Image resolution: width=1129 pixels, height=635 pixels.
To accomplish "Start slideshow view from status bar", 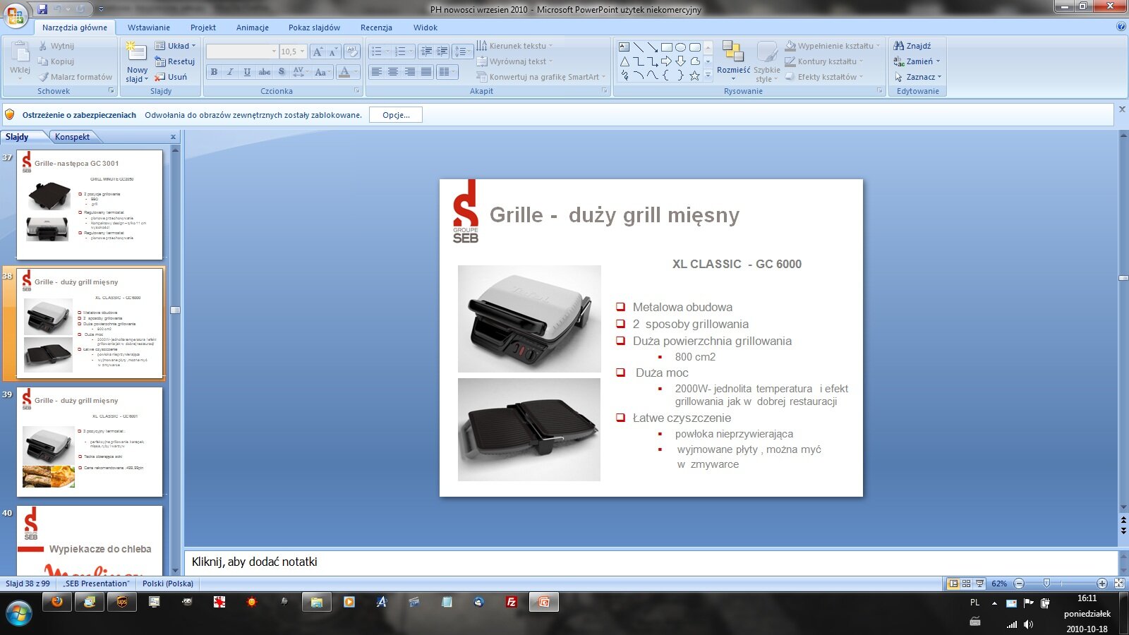I will pos(980,583).
